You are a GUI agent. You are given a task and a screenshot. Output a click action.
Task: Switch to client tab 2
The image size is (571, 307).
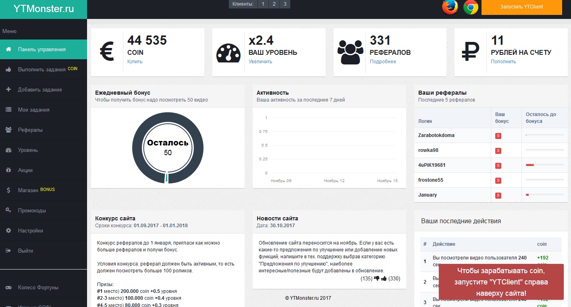274,4
